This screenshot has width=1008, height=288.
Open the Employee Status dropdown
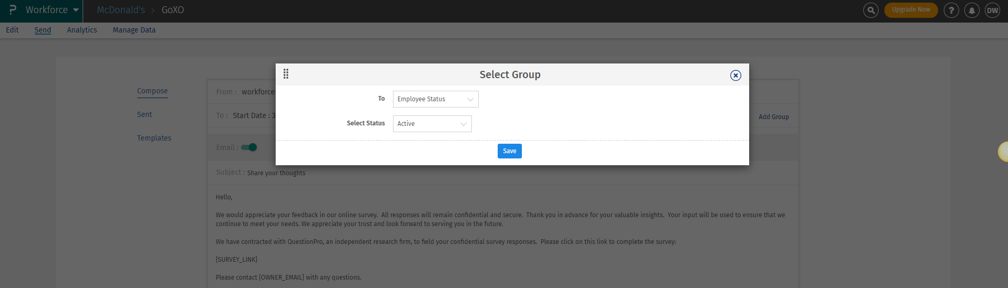436,99
